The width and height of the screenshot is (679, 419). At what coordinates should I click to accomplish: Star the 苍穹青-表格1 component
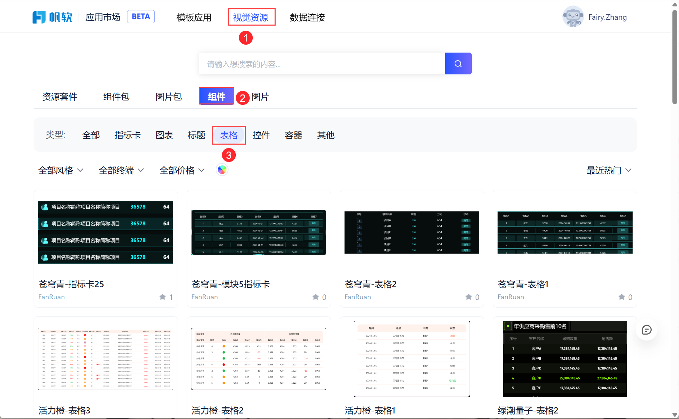pos(622,297)
